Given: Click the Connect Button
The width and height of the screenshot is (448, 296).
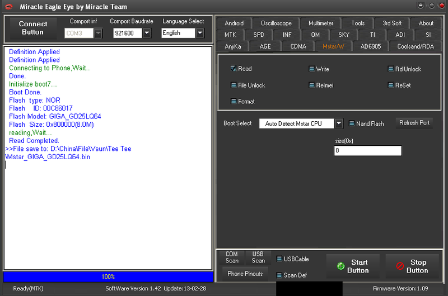Looking at the screenshot, I should pos(33,28).
